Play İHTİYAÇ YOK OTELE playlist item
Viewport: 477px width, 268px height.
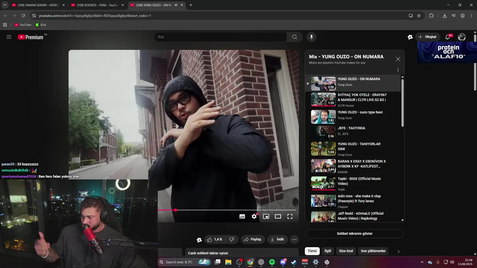(353, 100)
